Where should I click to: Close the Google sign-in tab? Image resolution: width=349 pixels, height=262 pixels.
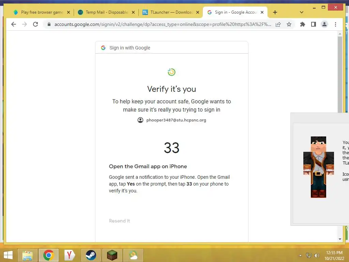(x=262, y=12)
